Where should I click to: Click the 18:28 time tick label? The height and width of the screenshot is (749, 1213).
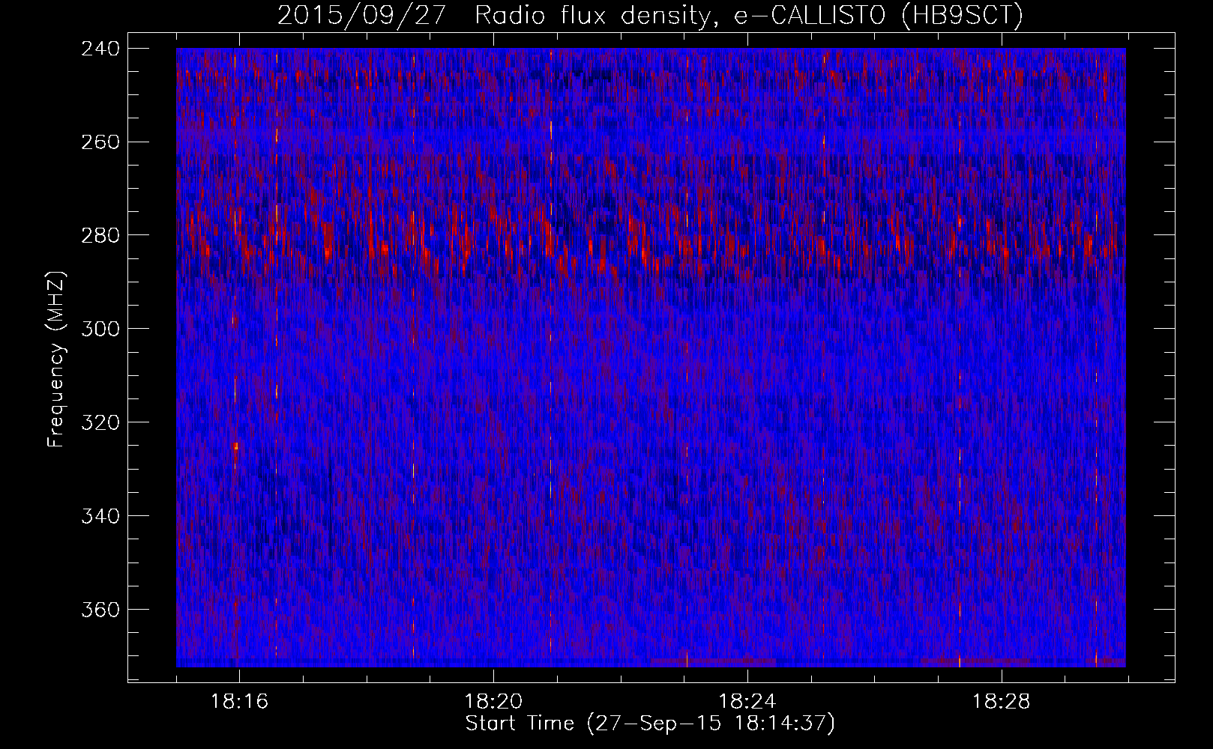pyautogui.click(x=1002, y=702)
